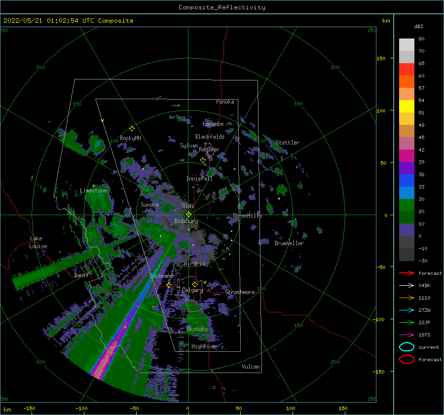Click the Calgary city label
Screen dimensions: 444x415
click(192, 290)
